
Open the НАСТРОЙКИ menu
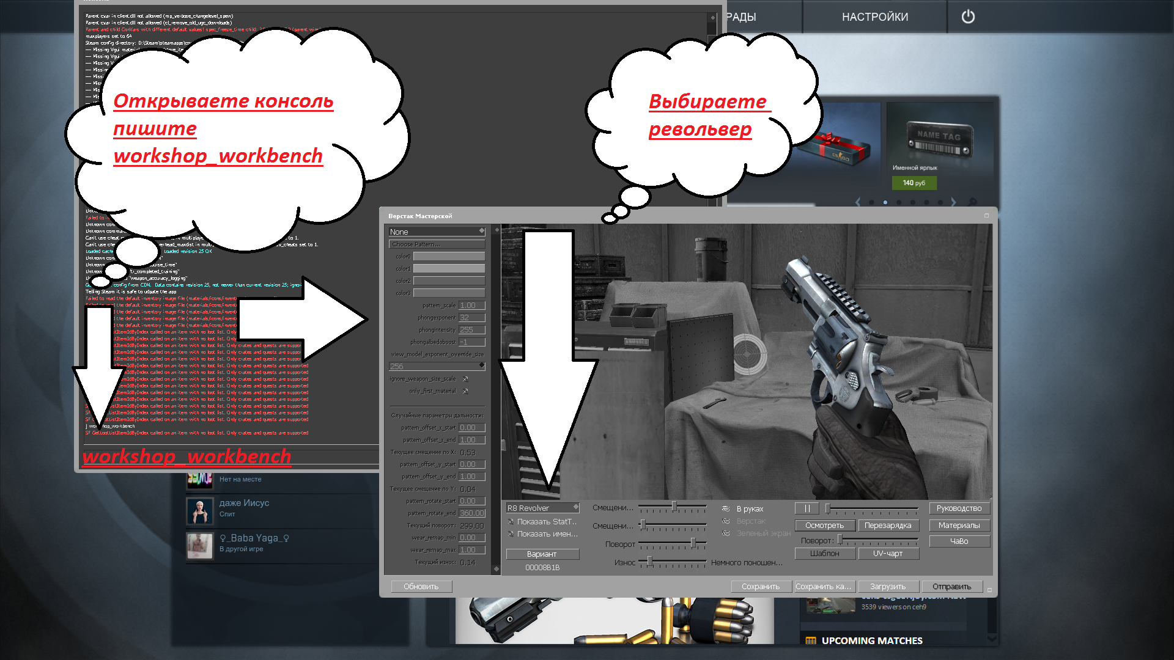pyautogui.click(x=874, y=17)
